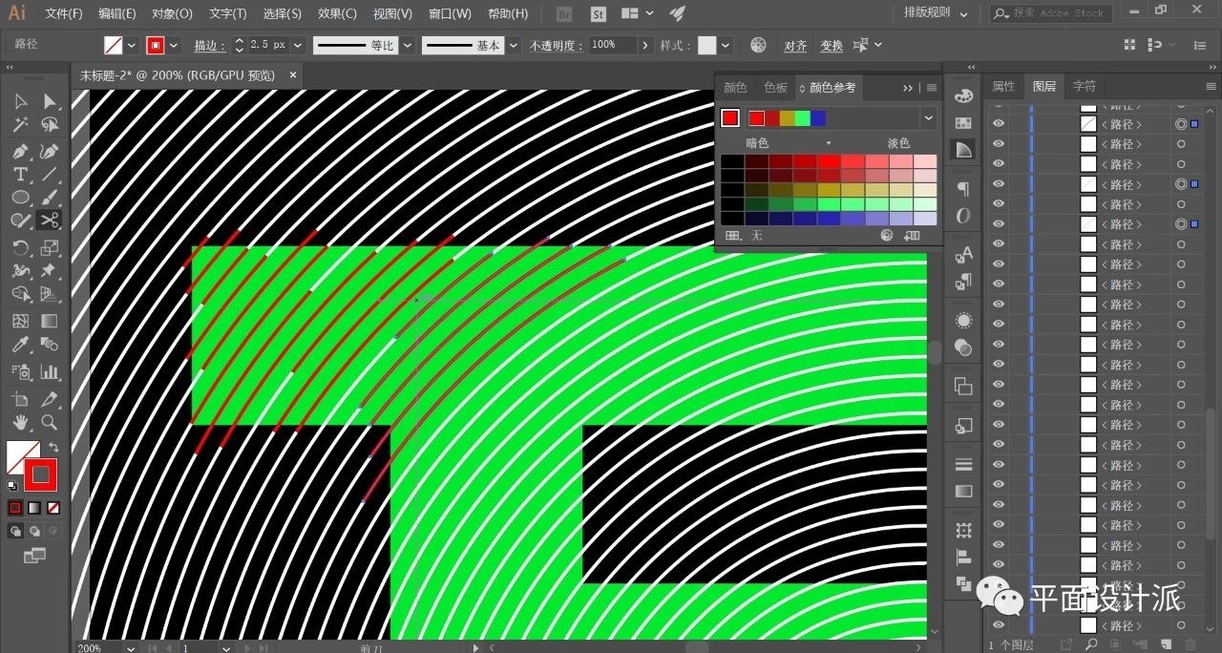The image size is (1222, 653).
Task: Open the 效果(C) menu
Action: pyautogui.click(x=337, y=14)
